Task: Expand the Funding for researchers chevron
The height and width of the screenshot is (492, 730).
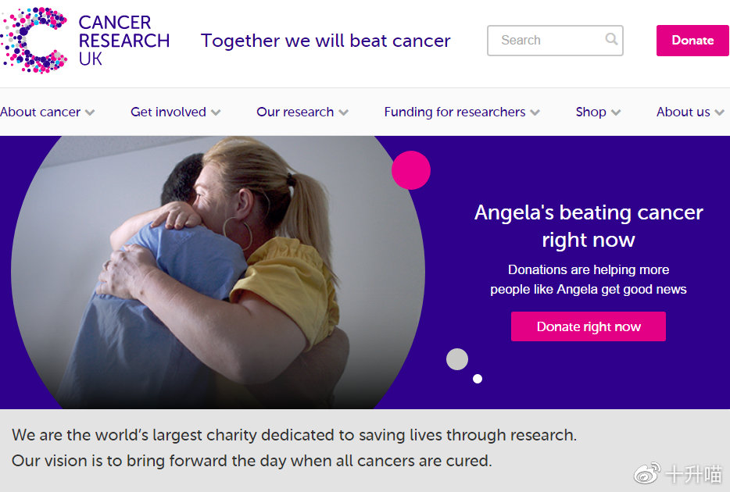Action: 535,112
